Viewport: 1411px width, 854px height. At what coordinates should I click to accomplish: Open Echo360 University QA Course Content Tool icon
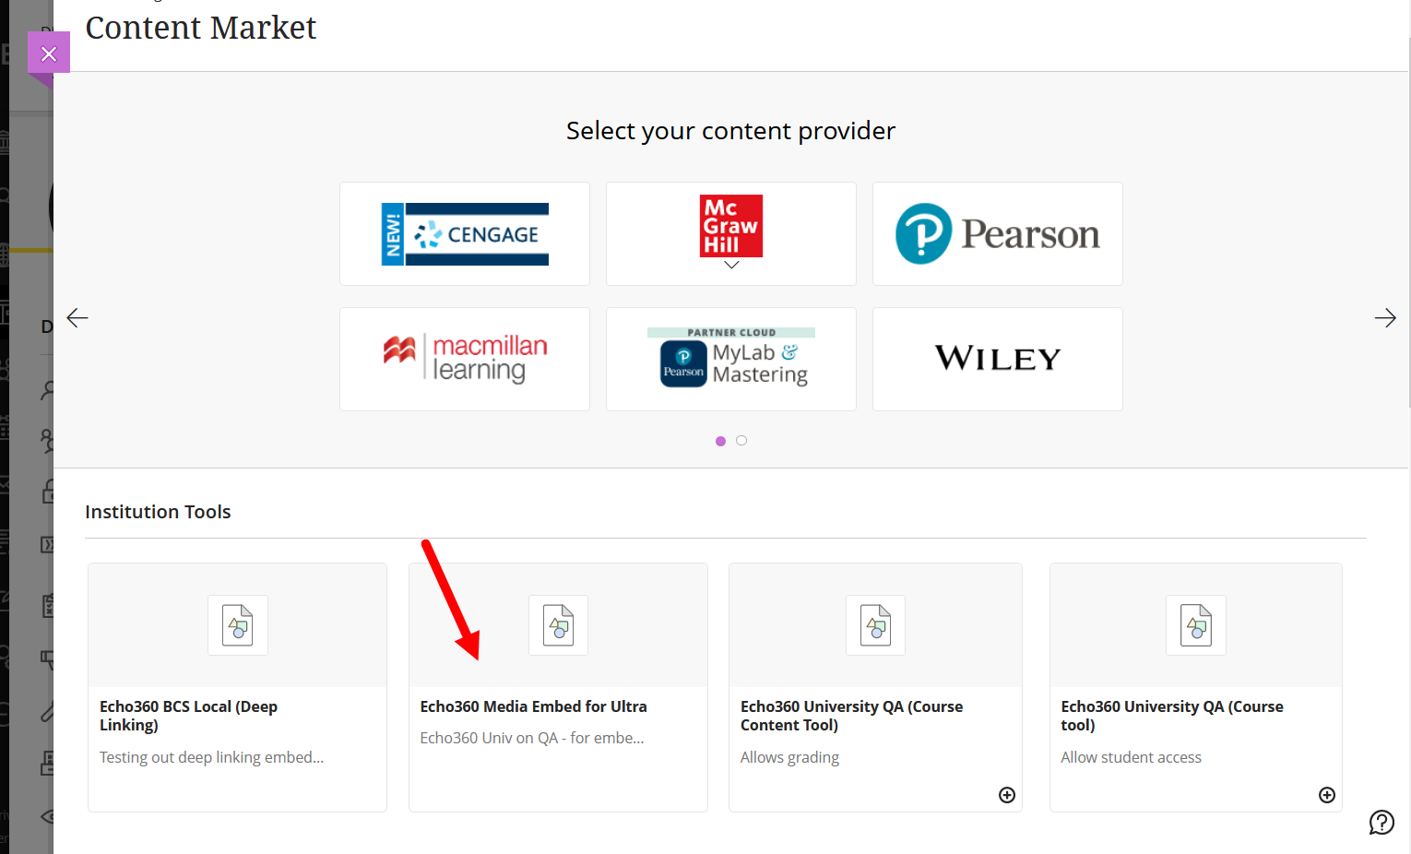876,625
